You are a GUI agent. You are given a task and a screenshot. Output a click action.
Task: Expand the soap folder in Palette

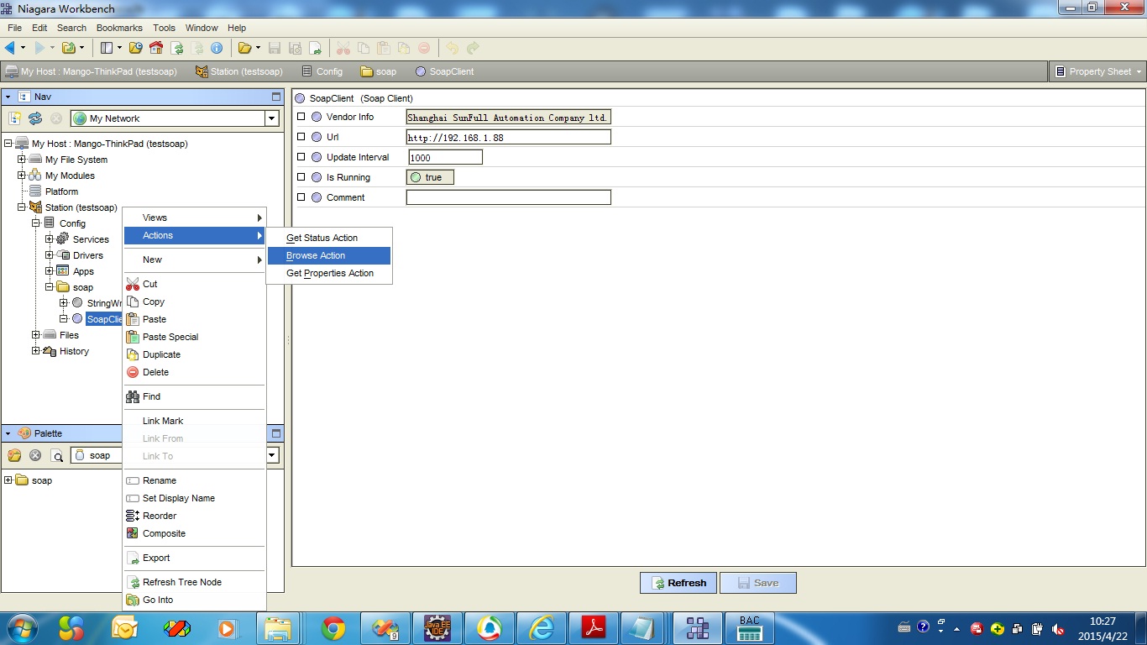pyautogui.click(x=8, y=480)
